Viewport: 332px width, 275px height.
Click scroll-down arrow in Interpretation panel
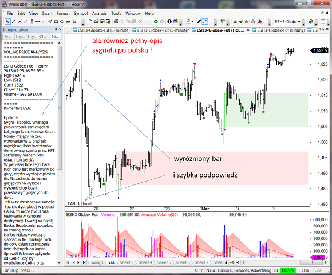coord(60,263)
